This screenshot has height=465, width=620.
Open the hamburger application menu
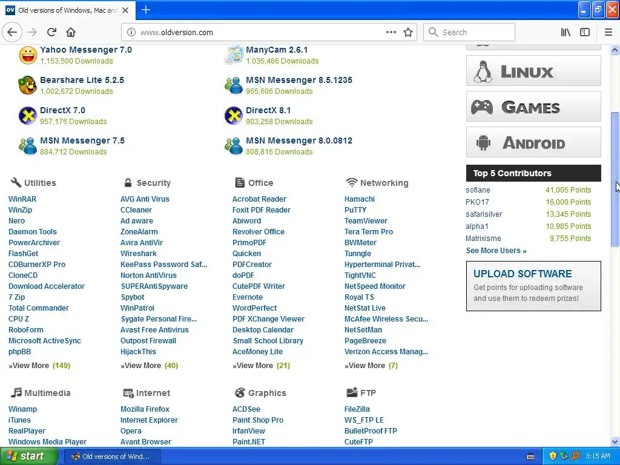(608, 32)
